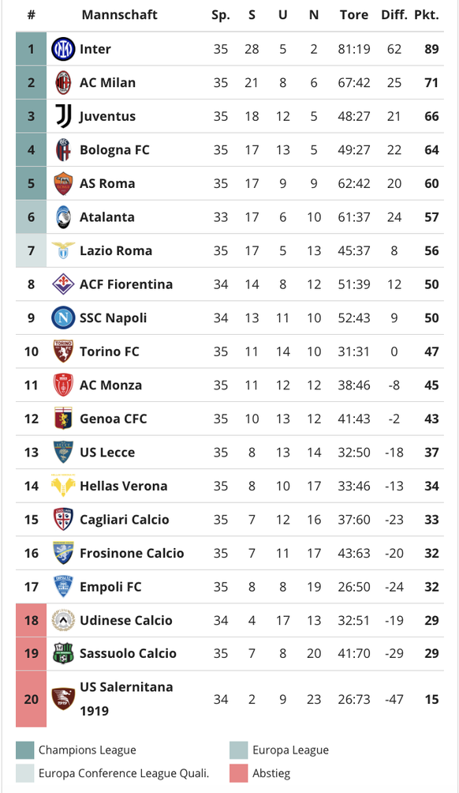The width and height of the screenshot is (459, 793).
Task: Select the Bologna FC crest
Action: click(63, 150)
